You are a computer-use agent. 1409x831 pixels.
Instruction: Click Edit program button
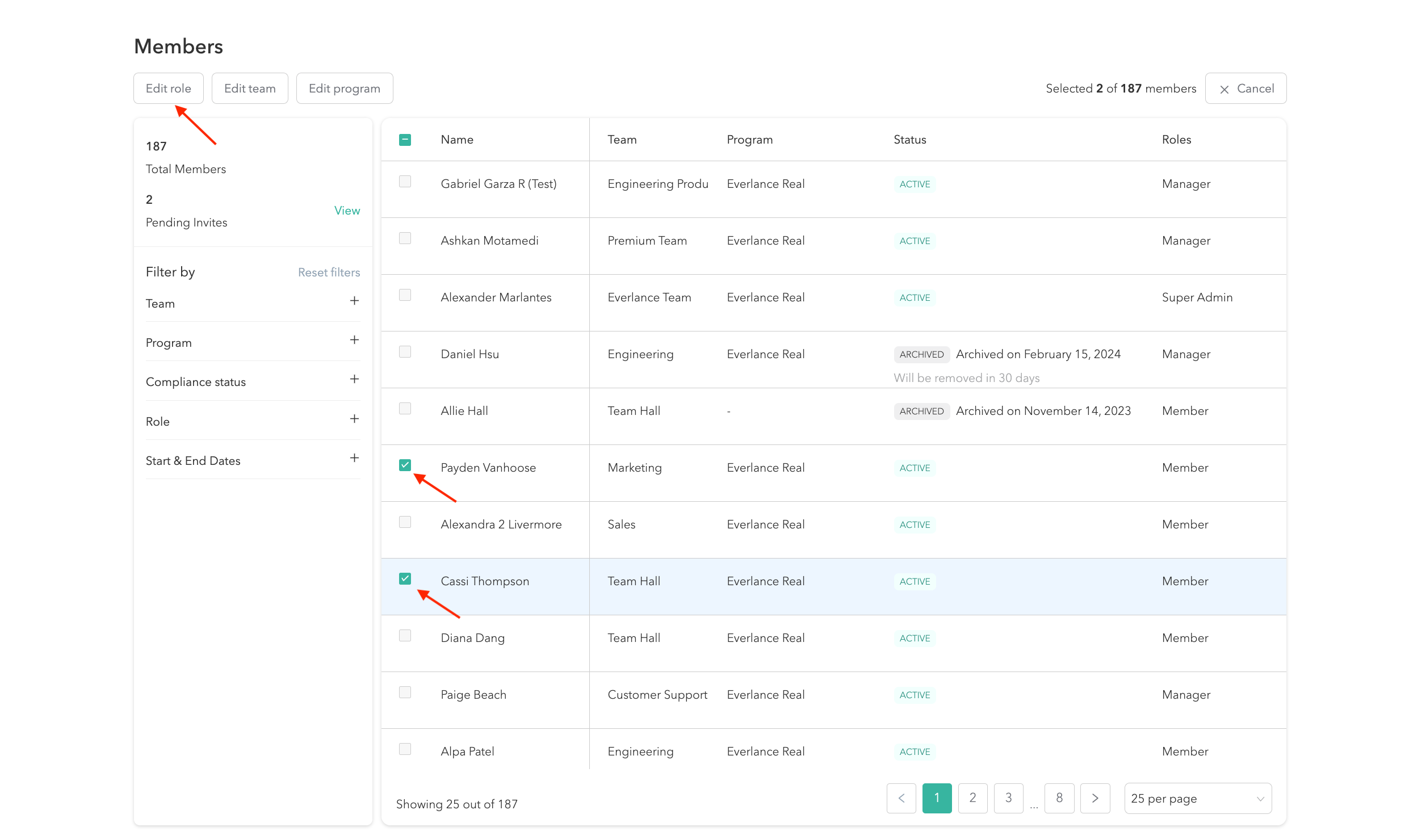344,89
